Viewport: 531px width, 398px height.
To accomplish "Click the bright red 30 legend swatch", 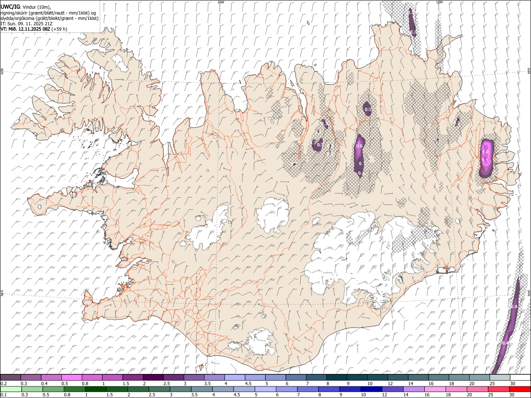I will point(519,389).
